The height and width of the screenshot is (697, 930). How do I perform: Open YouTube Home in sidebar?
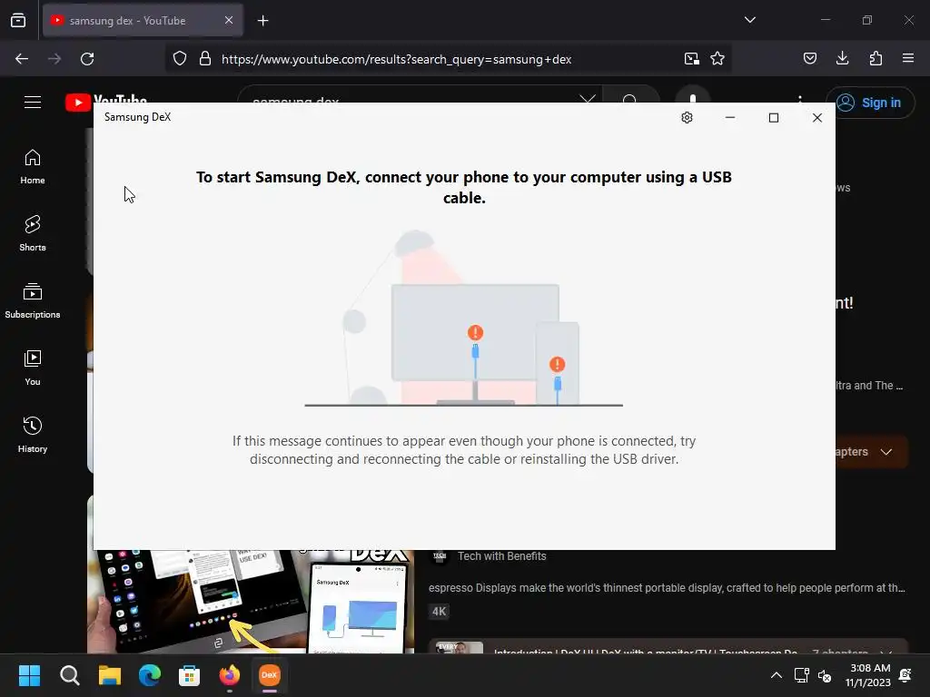pos(33,166)
